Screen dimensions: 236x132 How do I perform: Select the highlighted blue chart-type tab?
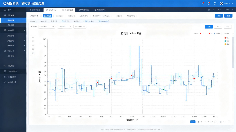click(x=47, y=16)
